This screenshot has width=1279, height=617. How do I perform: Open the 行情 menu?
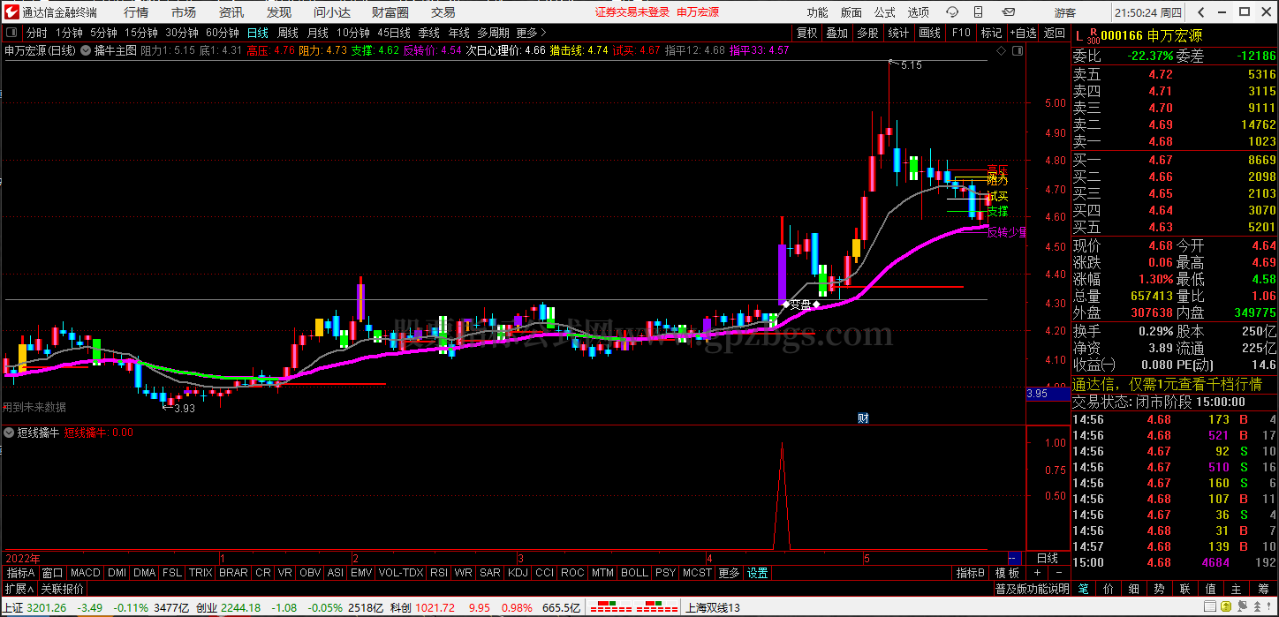click(x=136, y=12)
